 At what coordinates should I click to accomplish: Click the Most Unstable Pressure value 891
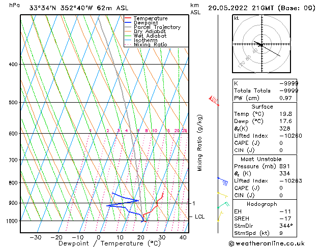tap(284, 166)
